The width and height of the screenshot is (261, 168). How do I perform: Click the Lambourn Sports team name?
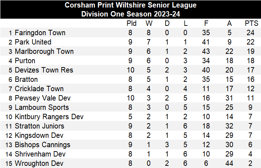42,107
